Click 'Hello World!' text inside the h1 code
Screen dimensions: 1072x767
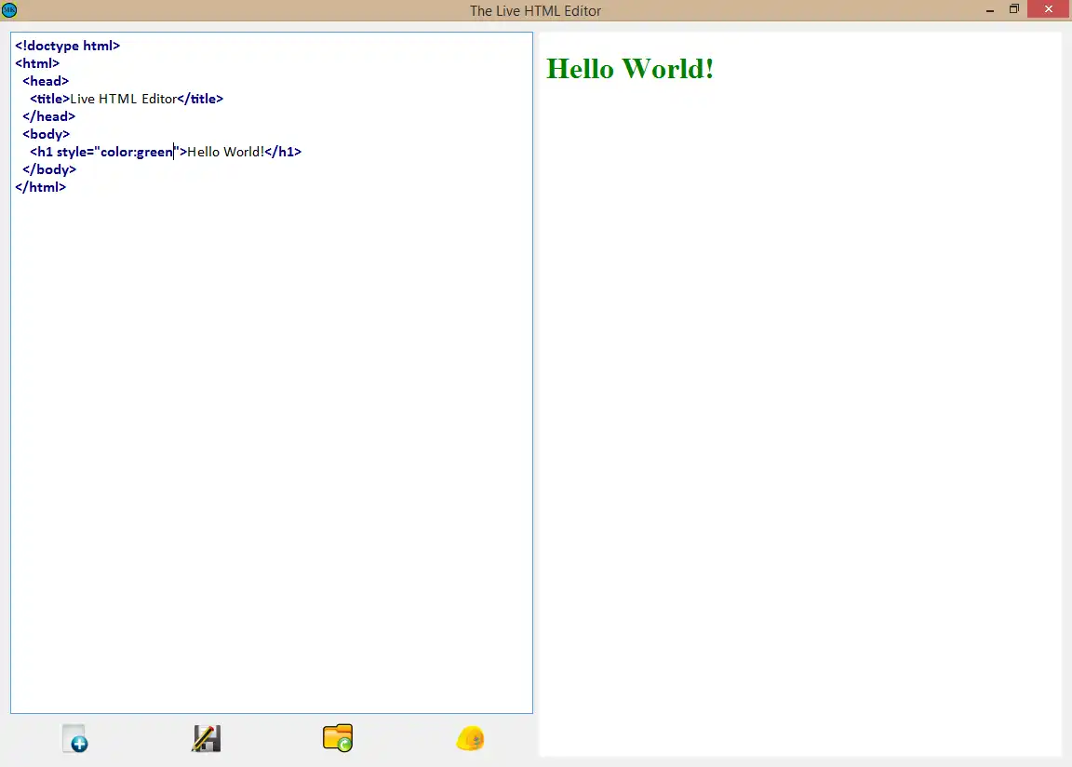click(x=225, y=152)
